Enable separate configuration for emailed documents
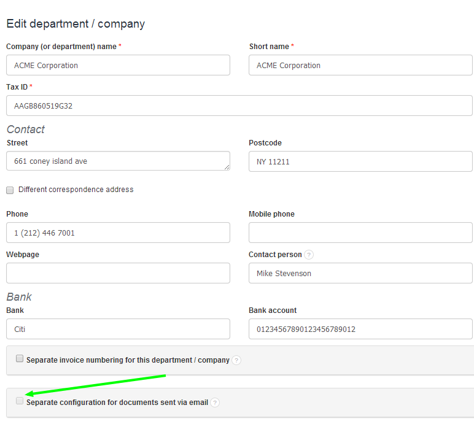This screenshot has width=474, height=424. pyautogui.click(x=20, y=401)
